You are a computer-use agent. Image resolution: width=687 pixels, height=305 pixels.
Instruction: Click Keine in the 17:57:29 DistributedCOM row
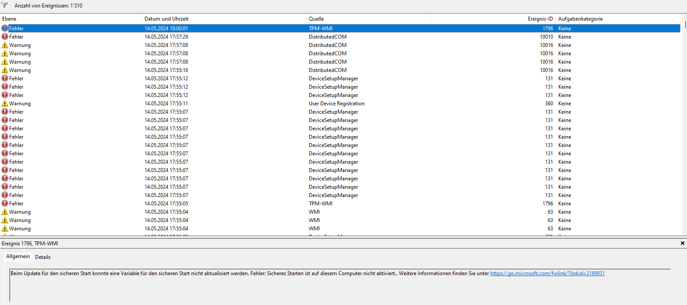coord(564,36)
